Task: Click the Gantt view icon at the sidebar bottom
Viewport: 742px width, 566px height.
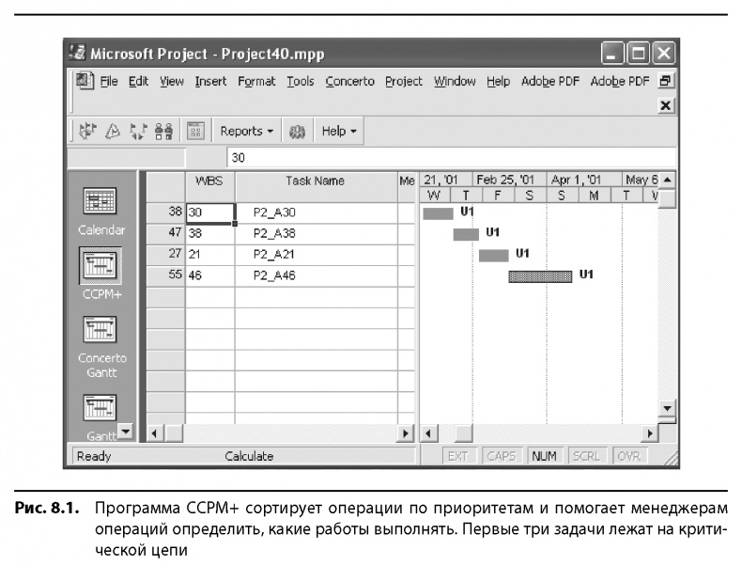Action: click(x=99, y=405)
